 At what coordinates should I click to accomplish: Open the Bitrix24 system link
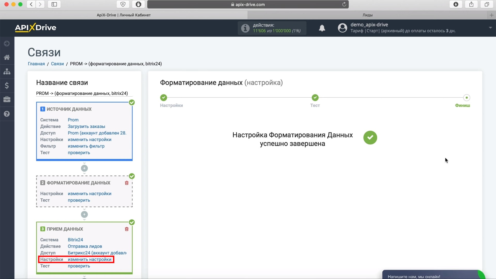click(x=75, y=240)
